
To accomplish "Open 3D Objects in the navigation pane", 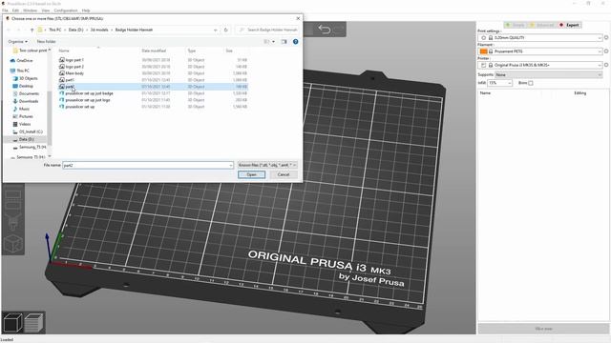I will point(28,78).
